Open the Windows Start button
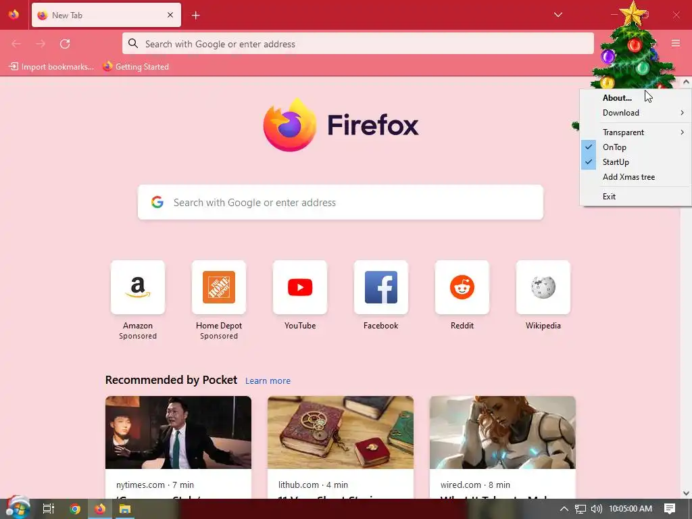Screen dimensions: 692x519 pos(18,508)
